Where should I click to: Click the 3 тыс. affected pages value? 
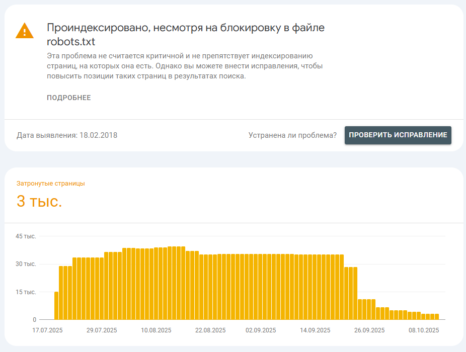[39, 202]
